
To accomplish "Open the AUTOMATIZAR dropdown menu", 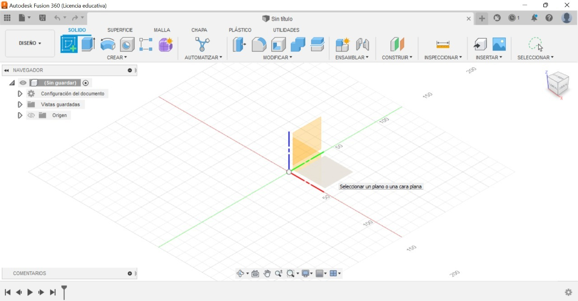I will (203, 57).
